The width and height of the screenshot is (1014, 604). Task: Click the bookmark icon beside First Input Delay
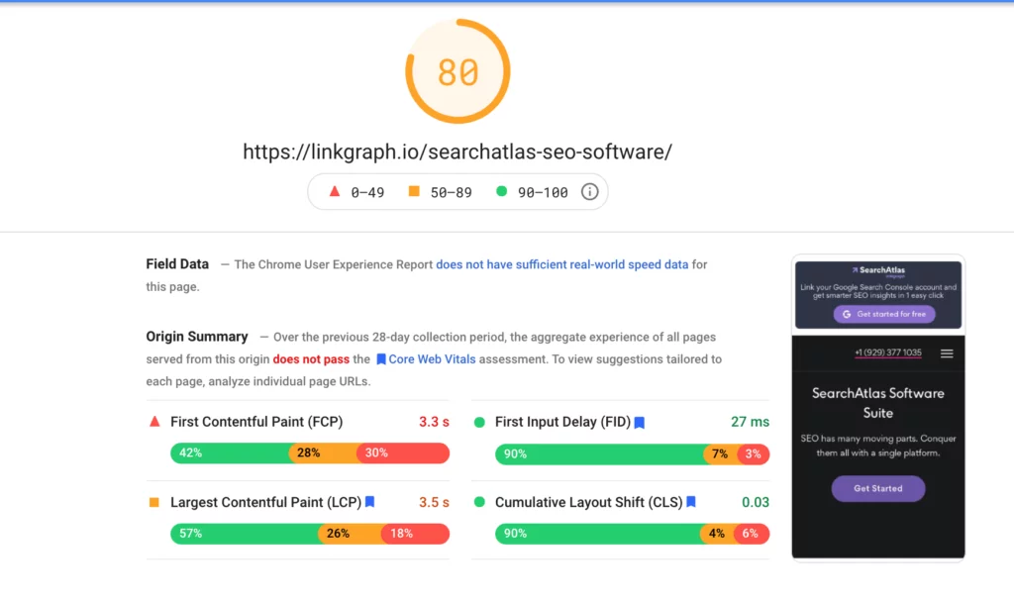coord(640,422)
